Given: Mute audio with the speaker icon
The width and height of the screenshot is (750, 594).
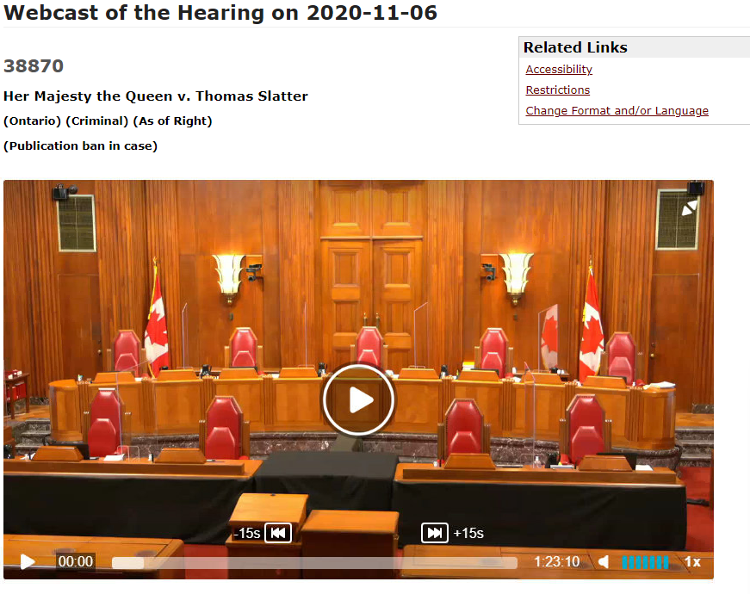Looking at the screenshot, I should coord(604,561).
